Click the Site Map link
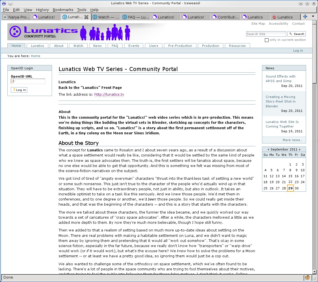The width and height of the screenshot is (318, 282). pos(258,24)
